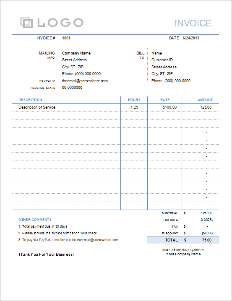Click the OTHER COMMENTS heading
232x301 pixels.
pyautogui.click(x=35, y=220)
